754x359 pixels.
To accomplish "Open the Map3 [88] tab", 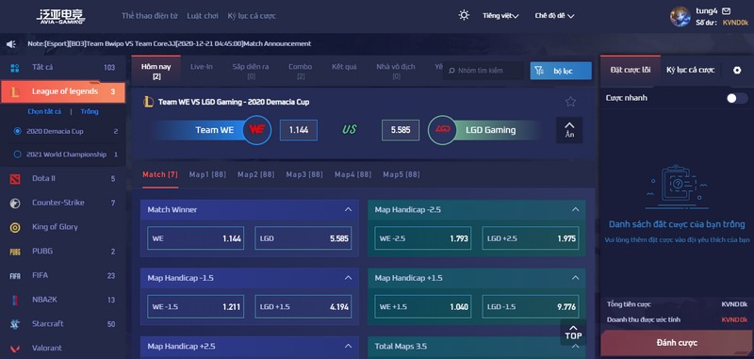I will tap(304, 174).
